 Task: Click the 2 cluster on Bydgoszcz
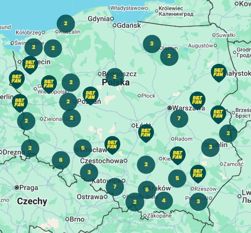point(115,77)
